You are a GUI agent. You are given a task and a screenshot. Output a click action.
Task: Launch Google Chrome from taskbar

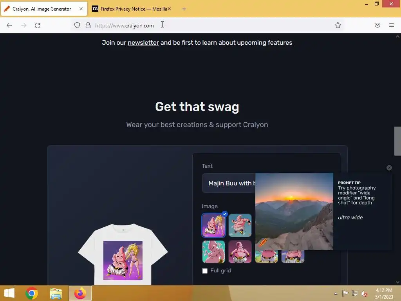tap(32, 293)
